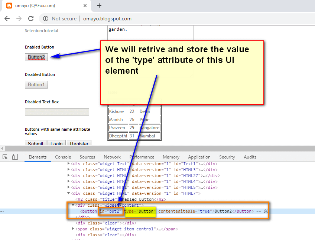Open the Memory tab

[x=171, y=157]
